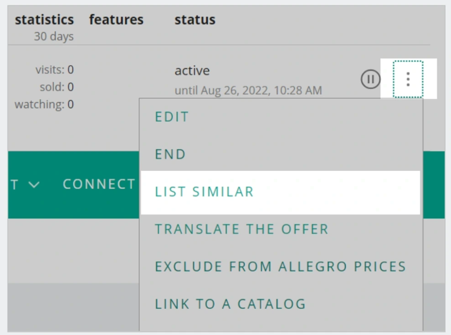
Task: Click the until Aug 26, 2022 date text
Action: point(248,90)
